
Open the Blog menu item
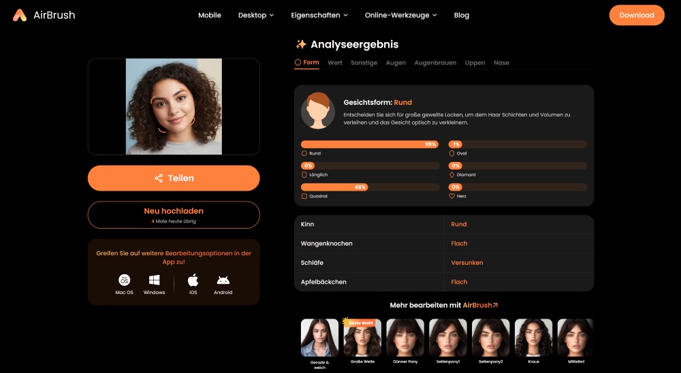(461, 15)
